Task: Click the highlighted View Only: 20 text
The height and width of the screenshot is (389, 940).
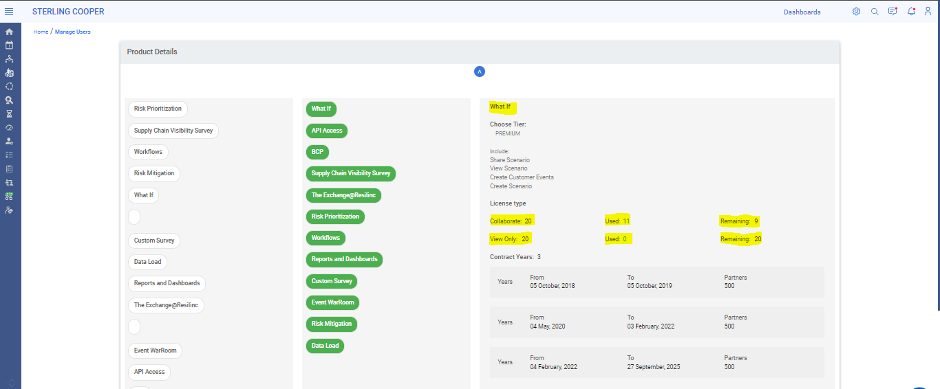Action: tap(510, 239)
